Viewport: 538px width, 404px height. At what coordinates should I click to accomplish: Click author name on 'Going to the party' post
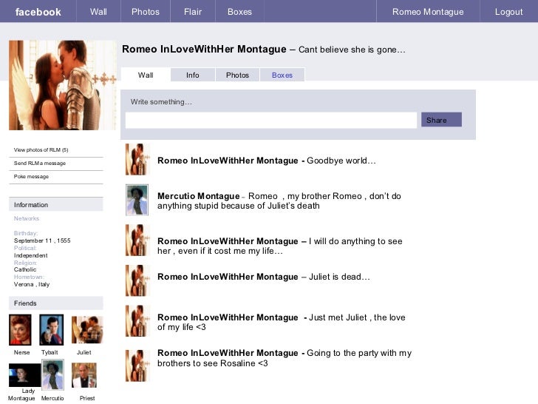pos(228,353)
